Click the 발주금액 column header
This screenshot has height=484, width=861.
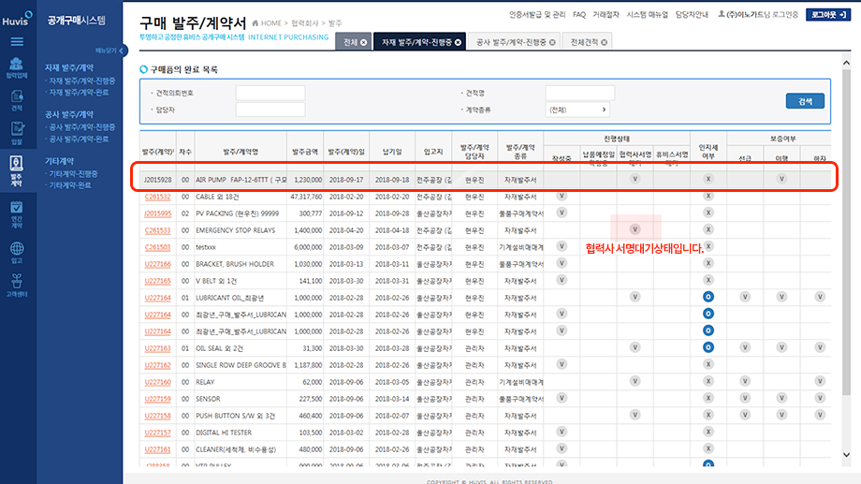[x=305, y=152]
